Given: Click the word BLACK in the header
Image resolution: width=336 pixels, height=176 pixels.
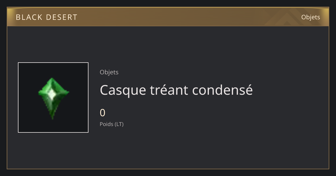Looking at the screenshot, I should (x=29, y=17).
